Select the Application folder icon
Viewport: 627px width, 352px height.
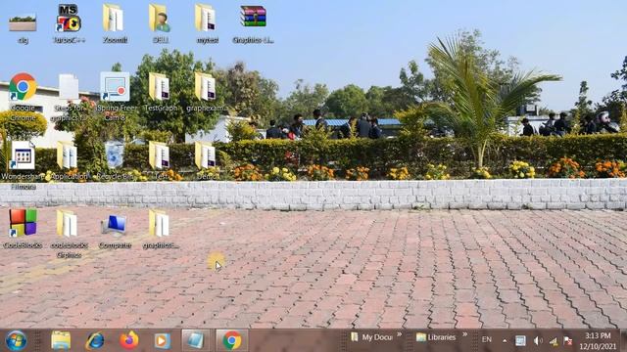click(x=67, y=155)
